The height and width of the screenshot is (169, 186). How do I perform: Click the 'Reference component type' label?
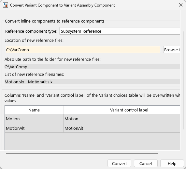[31, 31]
